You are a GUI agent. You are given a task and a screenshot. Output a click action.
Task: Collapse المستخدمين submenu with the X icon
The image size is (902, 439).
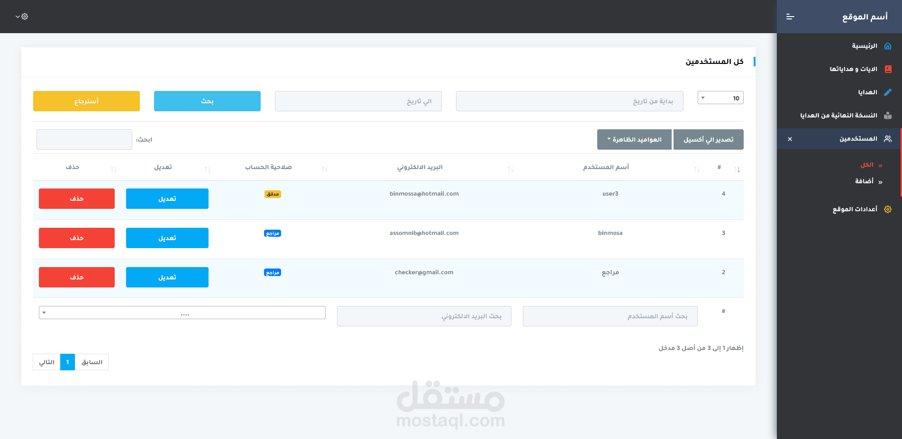click(x=790, y=139)
